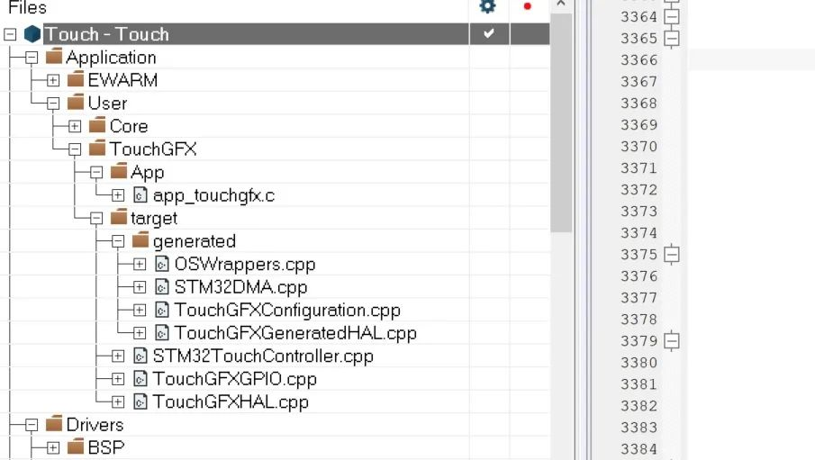This screenshot has height=460, width=815.
Task: Click the file tree vertical scrollbar thumb
Action: [561, 122]
